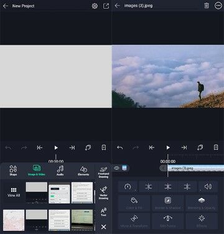Add a bookmark in New Project screen

point(104,147)
